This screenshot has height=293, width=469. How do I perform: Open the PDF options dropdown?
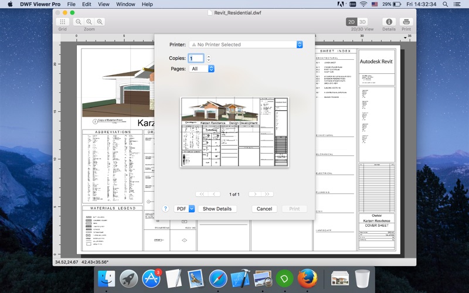184,209
